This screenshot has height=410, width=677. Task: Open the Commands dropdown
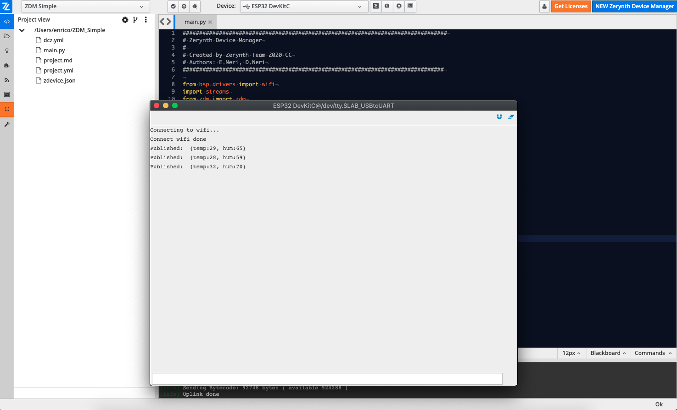tap(653, 353)
